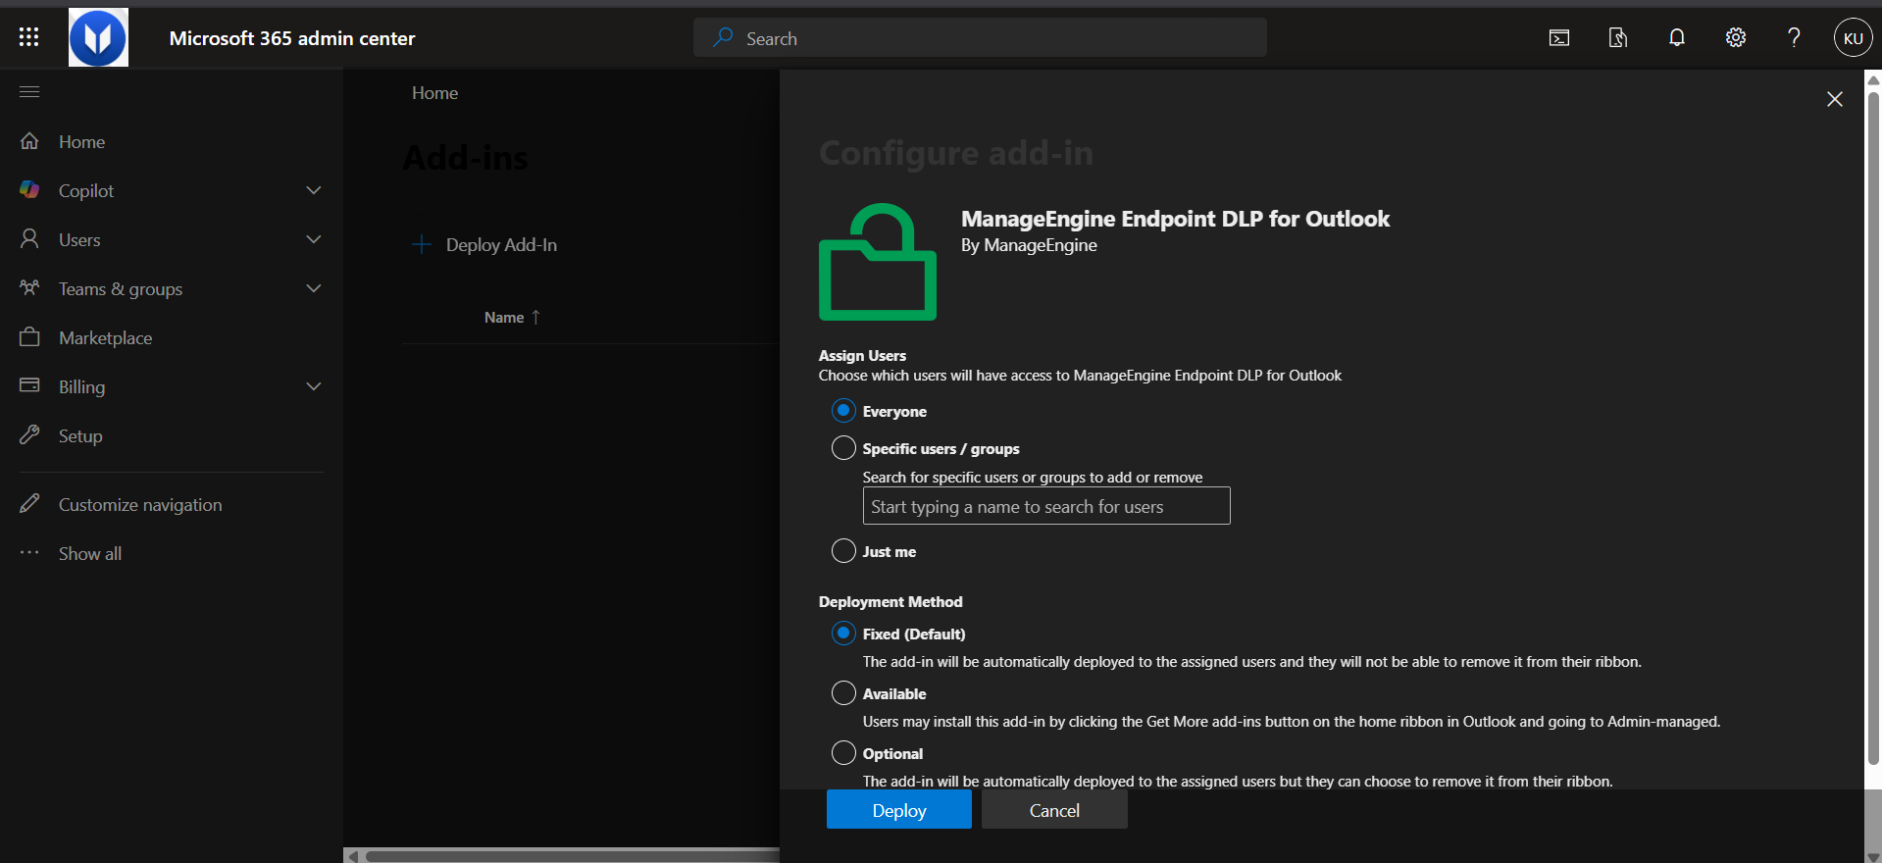Click the top Search box
1882x863 pixels.
[x=980, y=38]
